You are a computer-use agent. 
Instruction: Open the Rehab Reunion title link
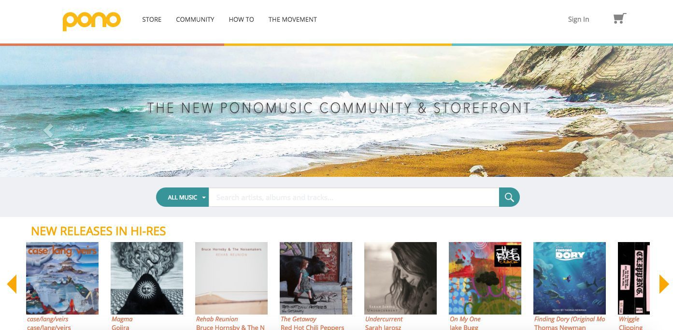217,319
